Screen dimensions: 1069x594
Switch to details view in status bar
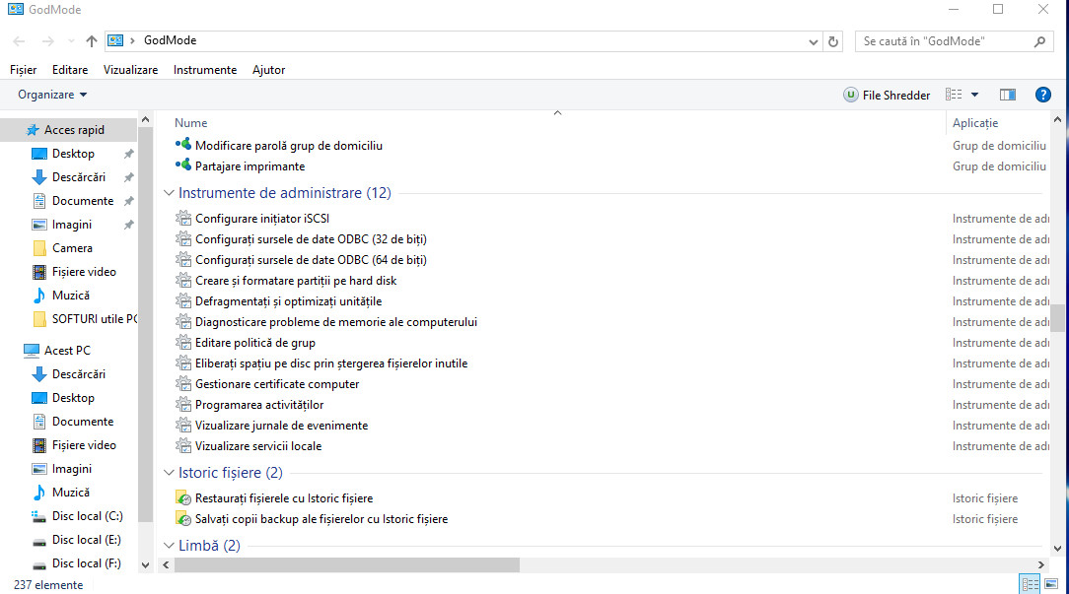[1030, 583]
